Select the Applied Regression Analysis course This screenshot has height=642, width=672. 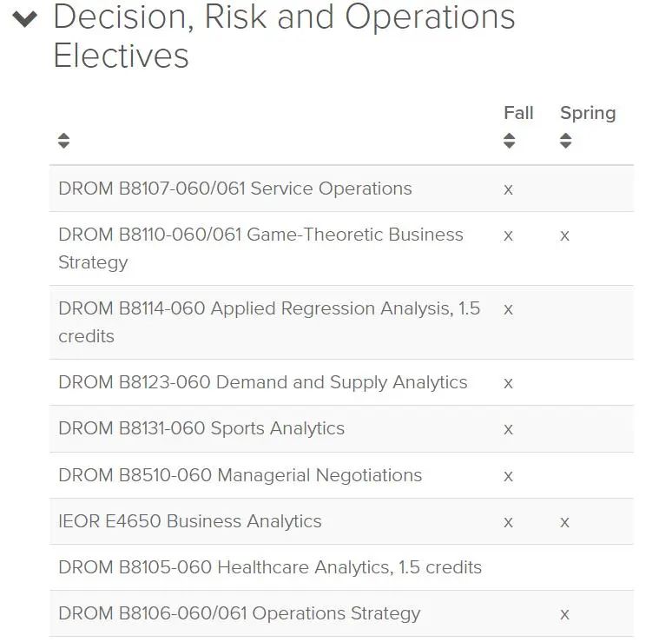click(269, 322)
